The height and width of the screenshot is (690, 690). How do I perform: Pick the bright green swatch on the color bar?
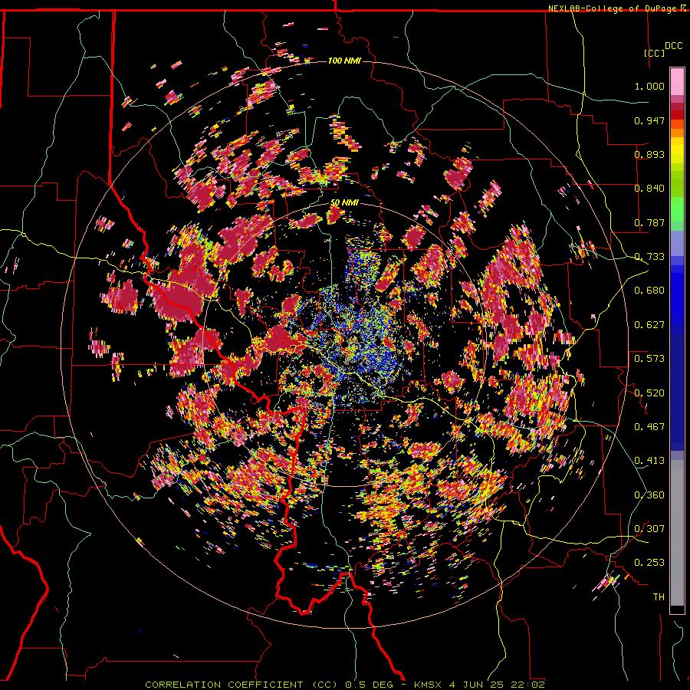677,209
